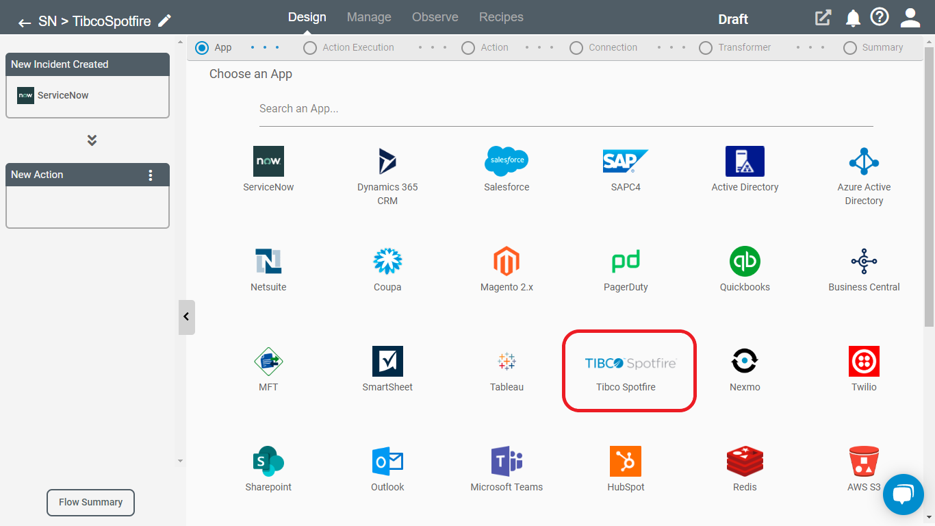Viewport: 935px width, 526px height.
Task: Select the Microsoft Teams app icon
Action: tap(507, 461)
